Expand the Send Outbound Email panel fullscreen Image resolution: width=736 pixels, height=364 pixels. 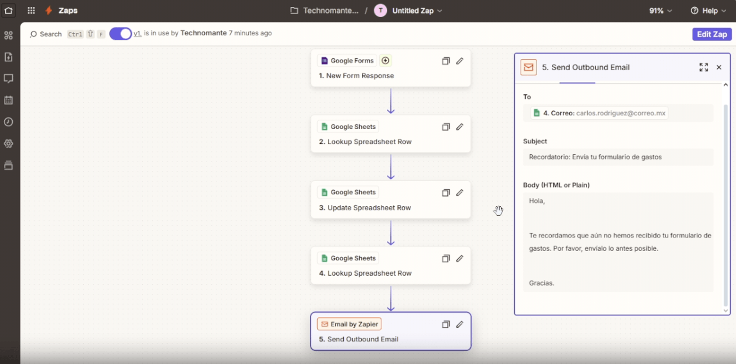(704, 67)
